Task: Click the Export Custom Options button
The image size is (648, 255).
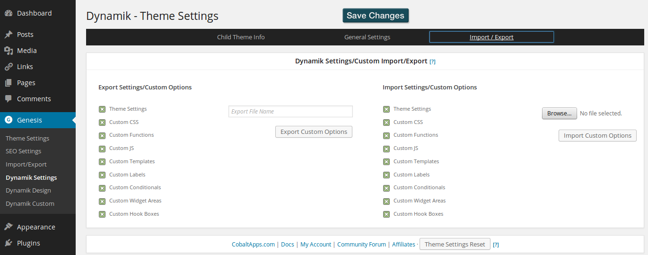Action: tap(314, 132)
